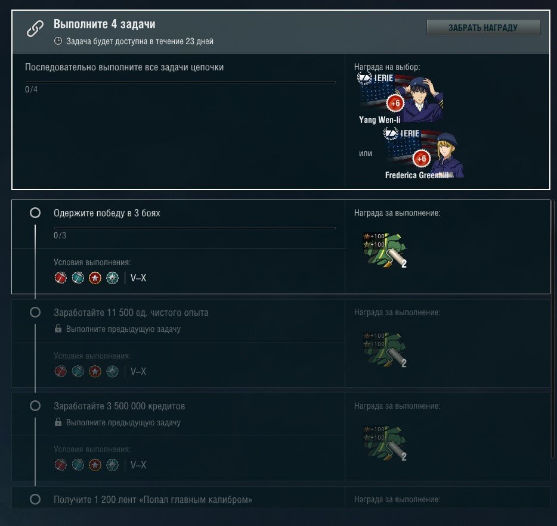Click the lock icon under 11 500 experience task
Viewport: 557px width, 526px height.
tap(58, 329)
